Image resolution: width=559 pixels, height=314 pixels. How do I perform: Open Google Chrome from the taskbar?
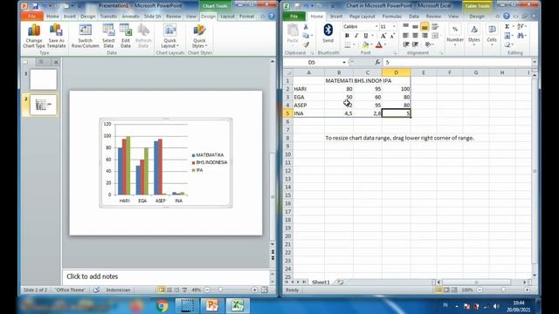click(x=162, y=306)
